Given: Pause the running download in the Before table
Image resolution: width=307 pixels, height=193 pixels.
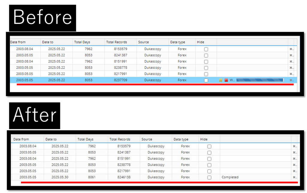Looking at the screenshot, I should point(221,80).
